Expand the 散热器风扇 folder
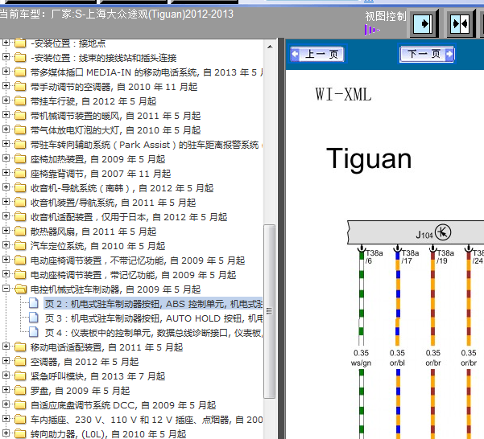 (x=6, y=231)
